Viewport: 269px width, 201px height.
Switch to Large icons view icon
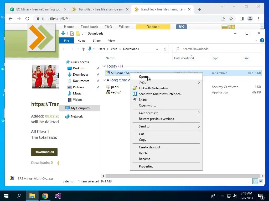tap(261, 181)
